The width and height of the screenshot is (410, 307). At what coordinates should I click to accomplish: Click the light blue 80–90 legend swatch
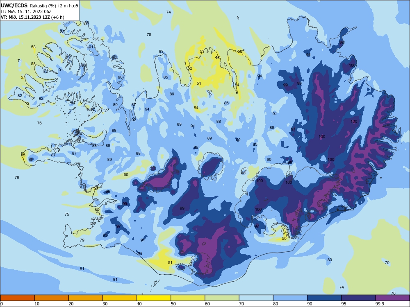click(290, 298)
